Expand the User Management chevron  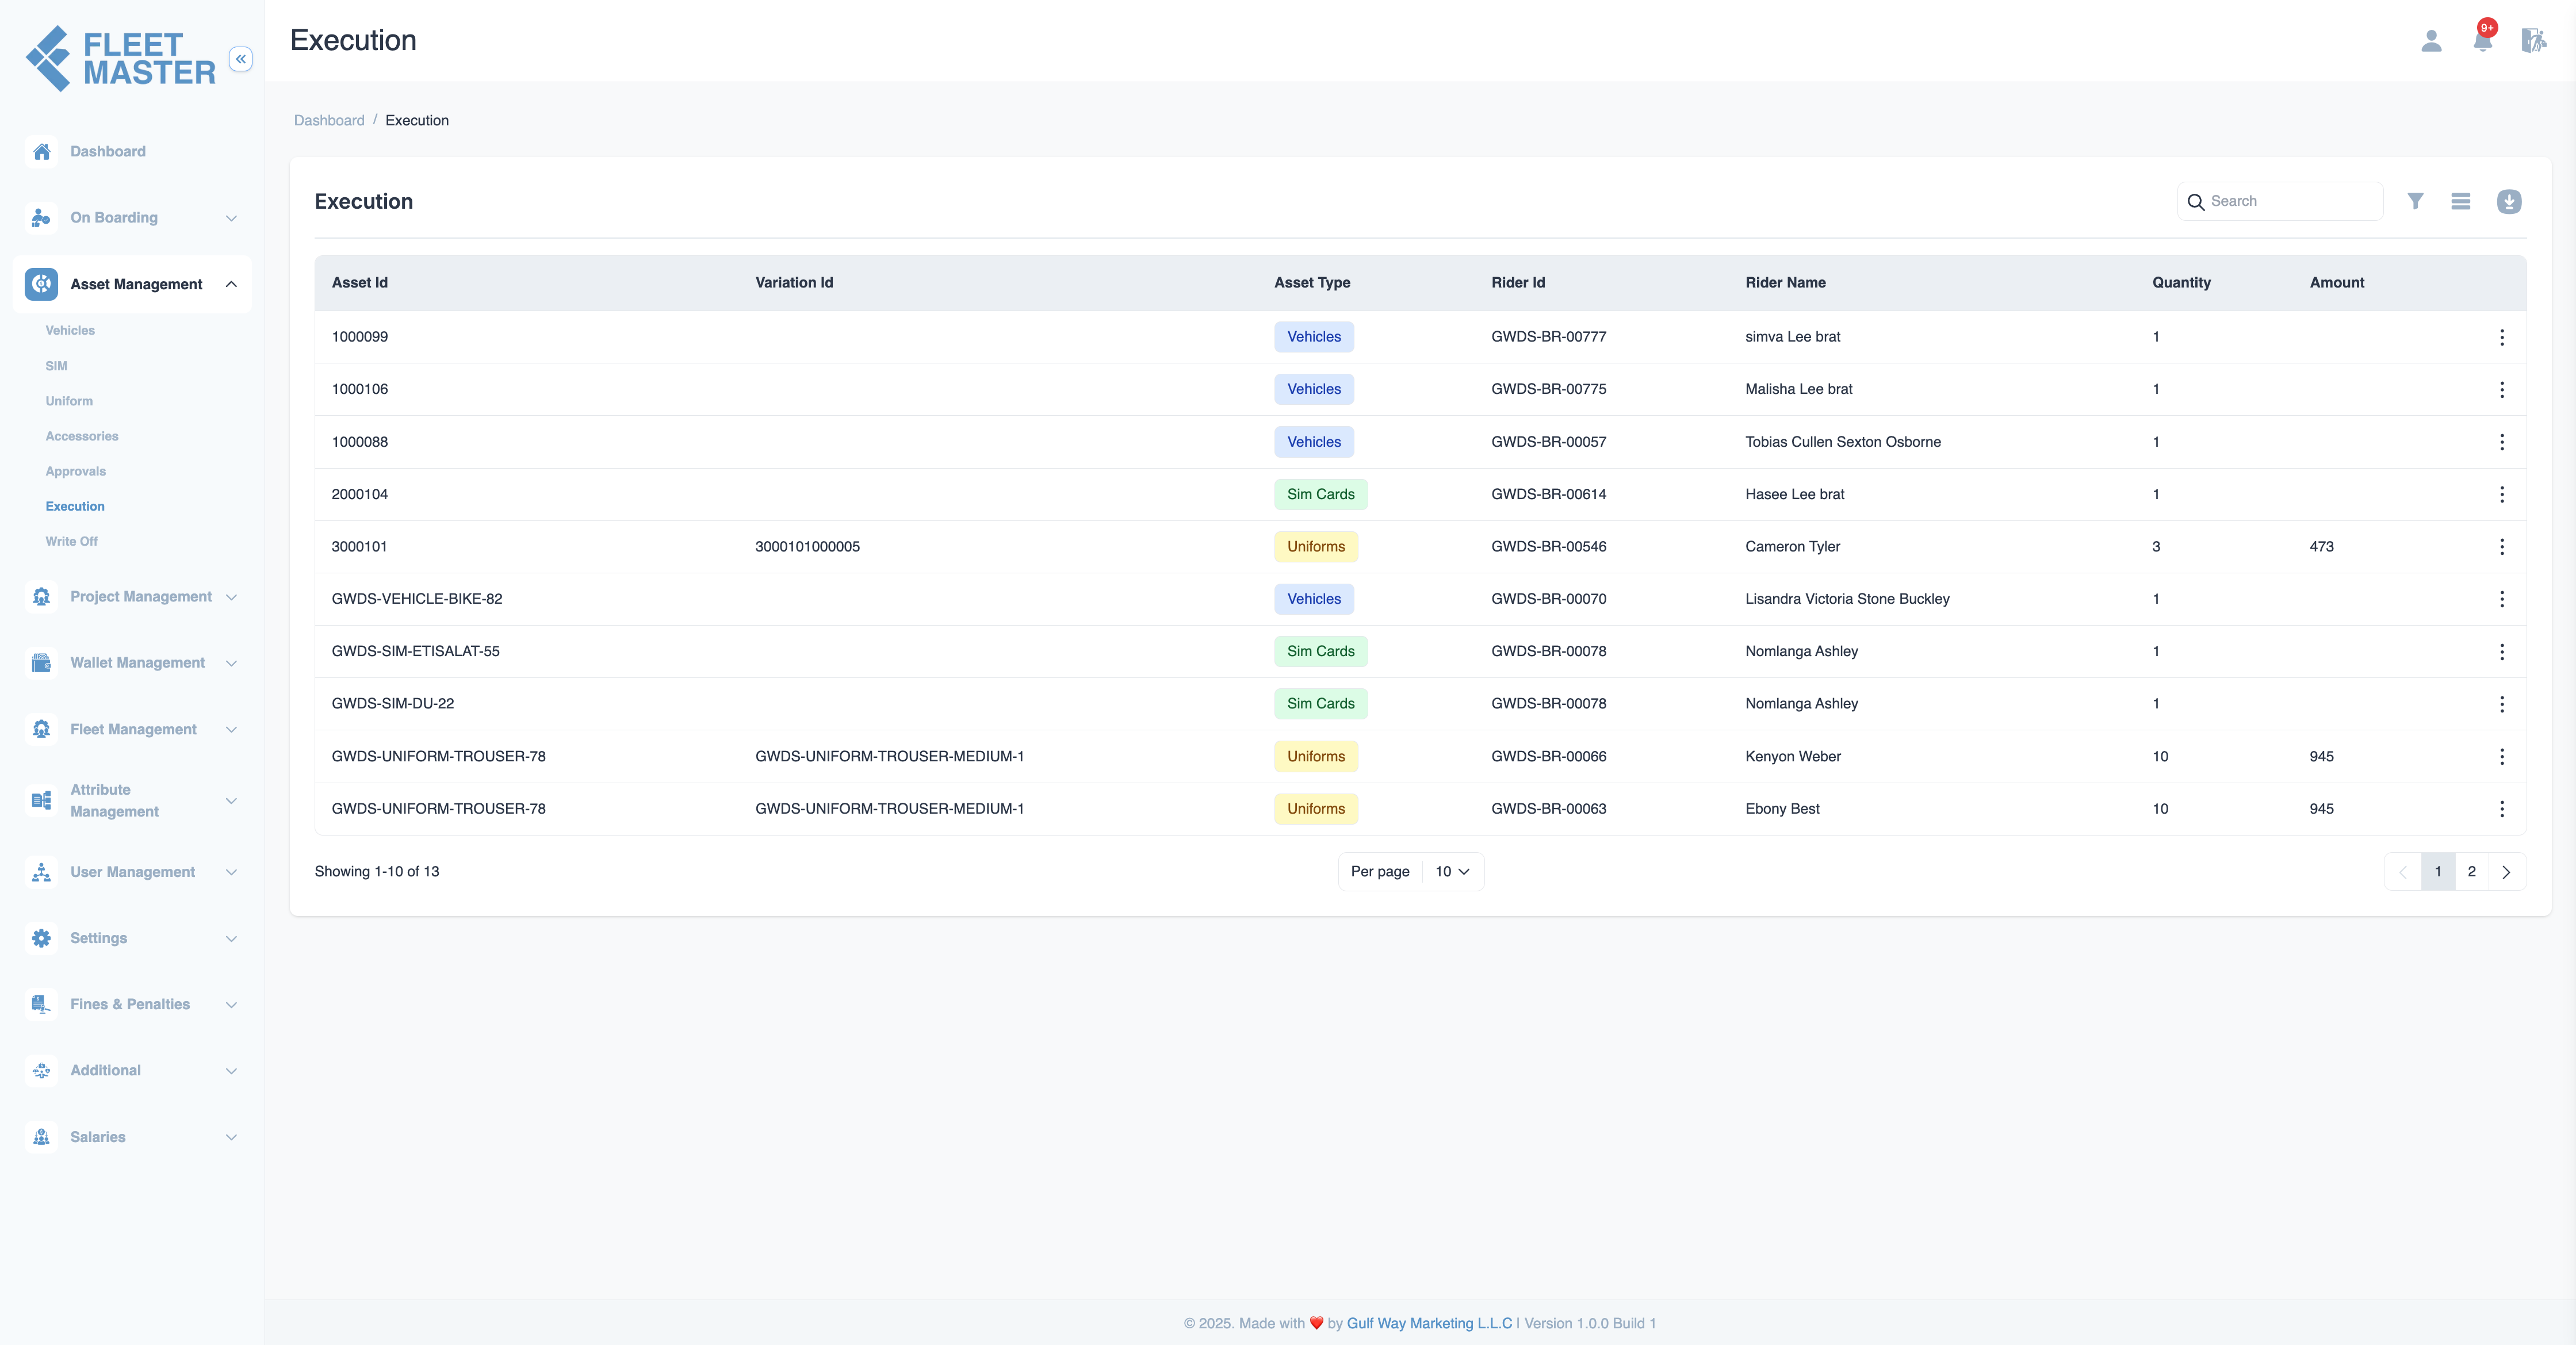point(231,872)
